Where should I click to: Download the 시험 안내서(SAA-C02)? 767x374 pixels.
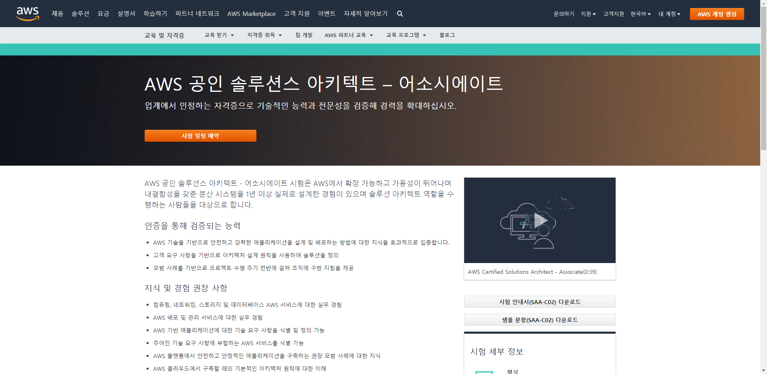click(x=540, y=302)
